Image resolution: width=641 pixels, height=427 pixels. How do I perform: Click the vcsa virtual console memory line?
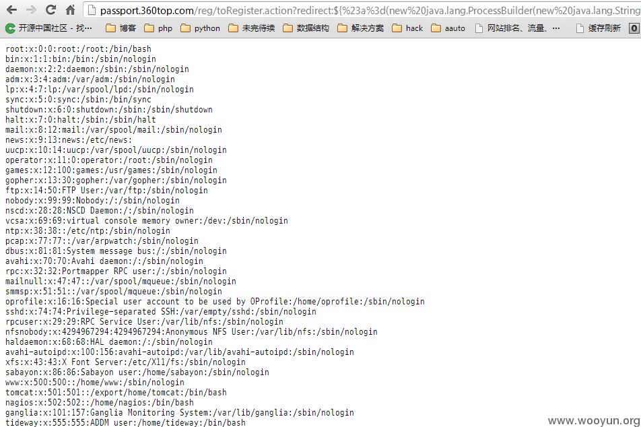click(147, 220)
